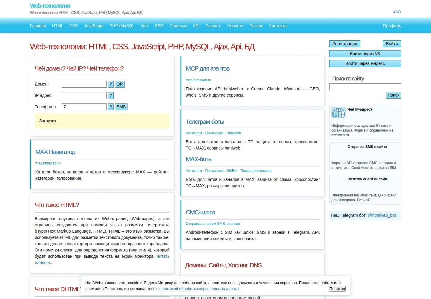Open the Разное menu item
This screenshot has width=431, height=299.
[x=256, y=26]
